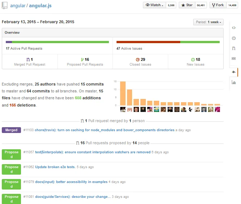Click the tallest bar in commits chart
The height and width of the screenshot is (204, 241).
(x=123, y=93)
